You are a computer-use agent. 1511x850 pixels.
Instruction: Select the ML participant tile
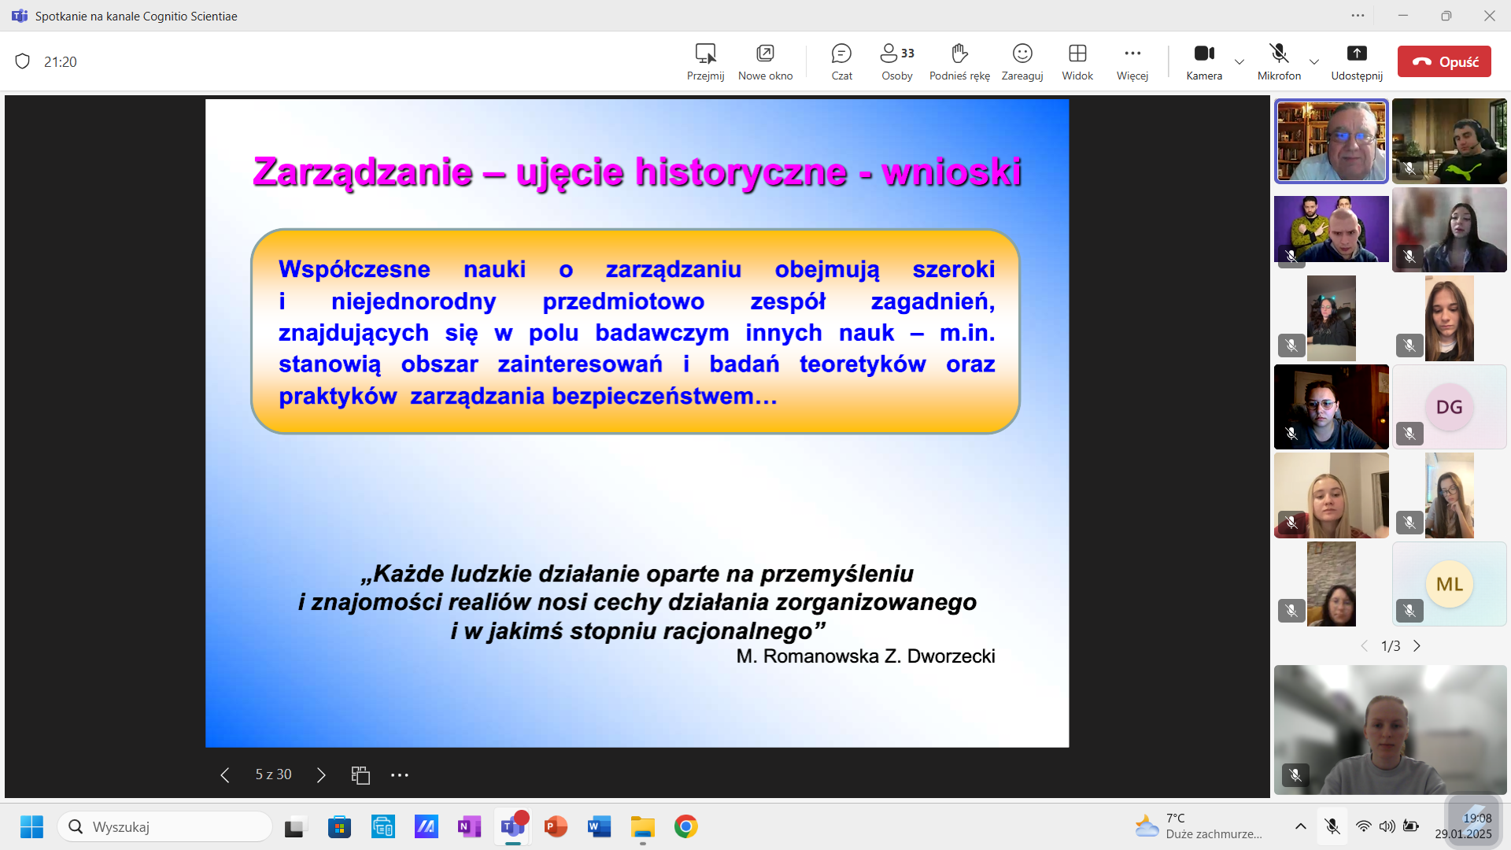click(1450, 584)
